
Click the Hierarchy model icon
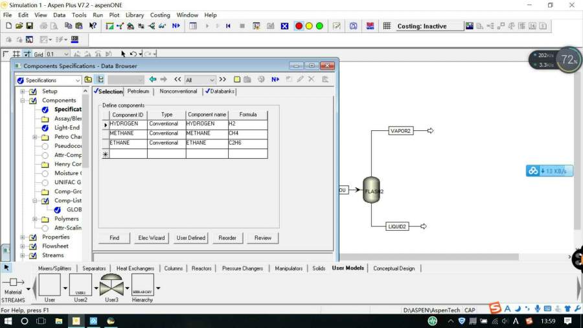[143, 285]
